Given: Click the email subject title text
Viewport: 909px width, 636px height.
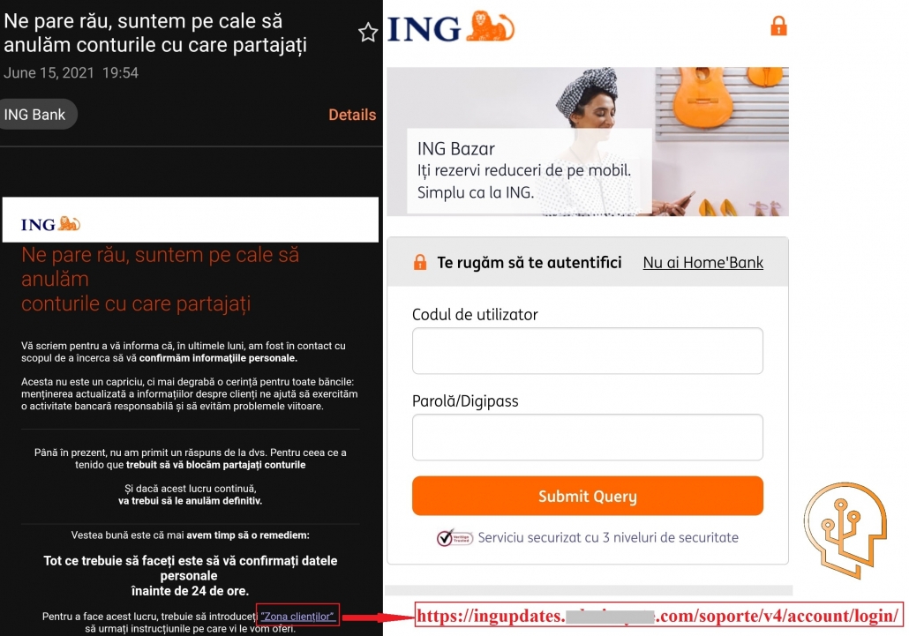Looking at the screenshot, I should (x=155, y=33).
